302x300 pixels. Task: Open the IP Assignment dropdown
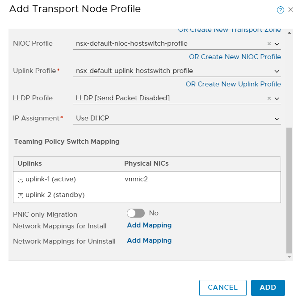[277, 119]
